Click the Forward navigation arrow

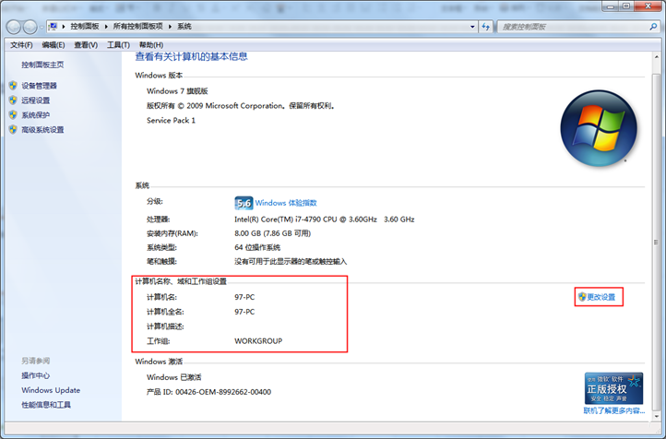click(30, 27)
